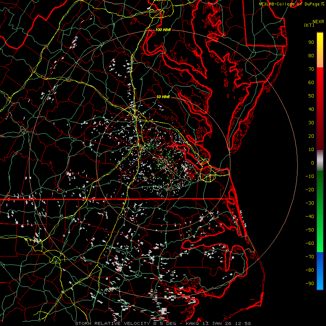Image resolution: width=326 pixels, height=326 pixels.
Task: Pick the gray zero-velocity color bar segment
Action: point(320,160)
